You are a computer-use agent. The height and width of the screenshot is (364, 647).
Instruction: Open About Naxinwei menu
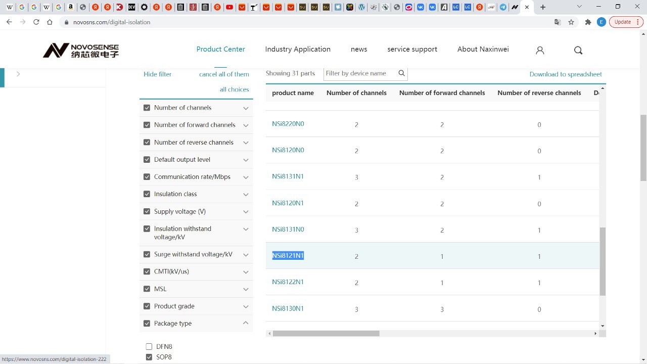[x=483, y=49]
